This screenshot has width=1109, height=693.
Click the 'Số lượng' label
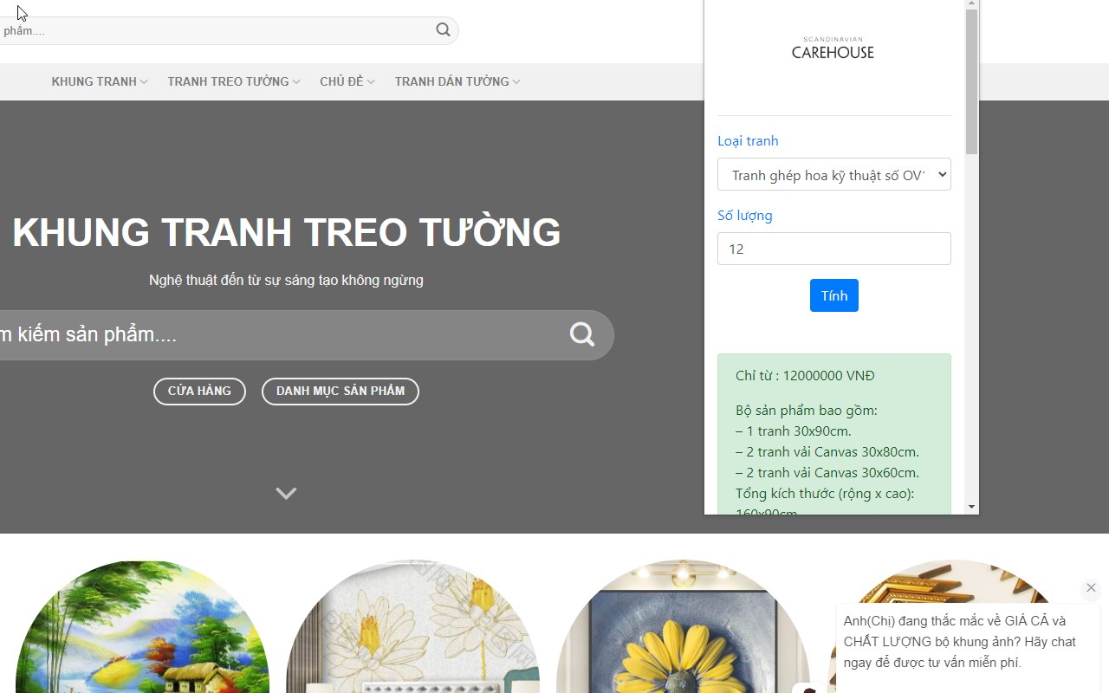[745, 216]
